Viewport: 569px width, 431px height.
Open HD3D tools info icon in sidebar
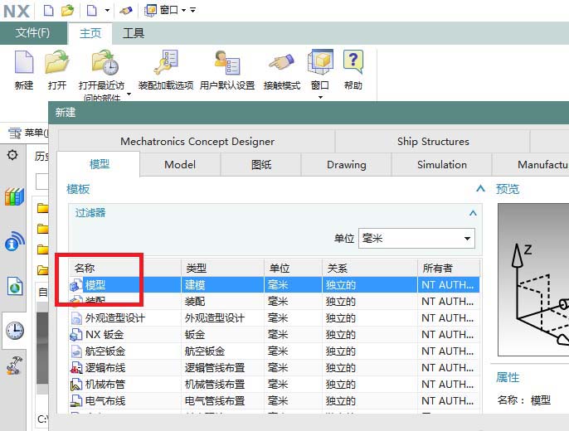point(15,241)
